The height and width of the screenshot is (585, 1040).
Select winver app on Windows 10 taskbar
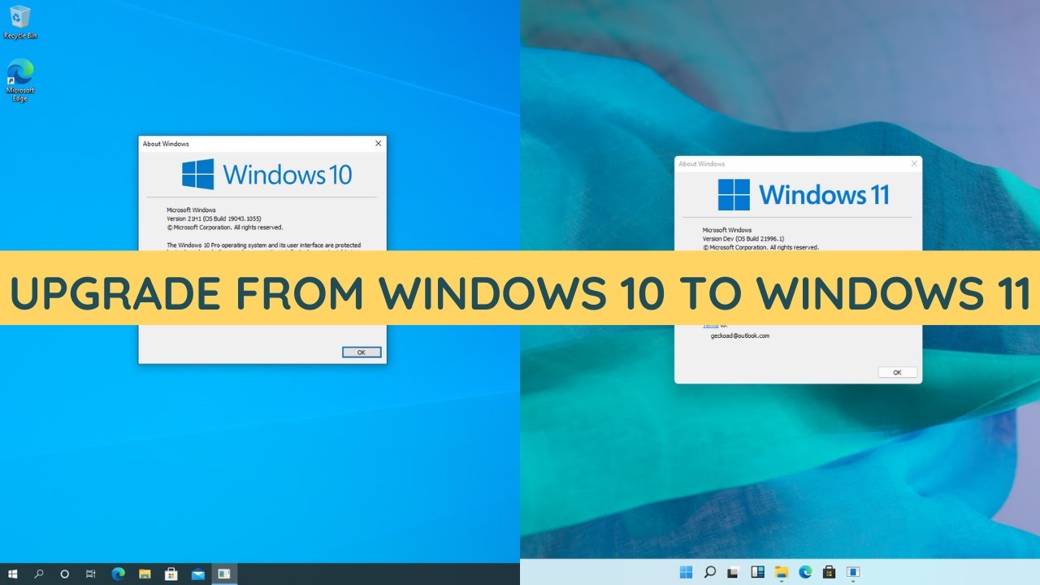click(224, 574)
